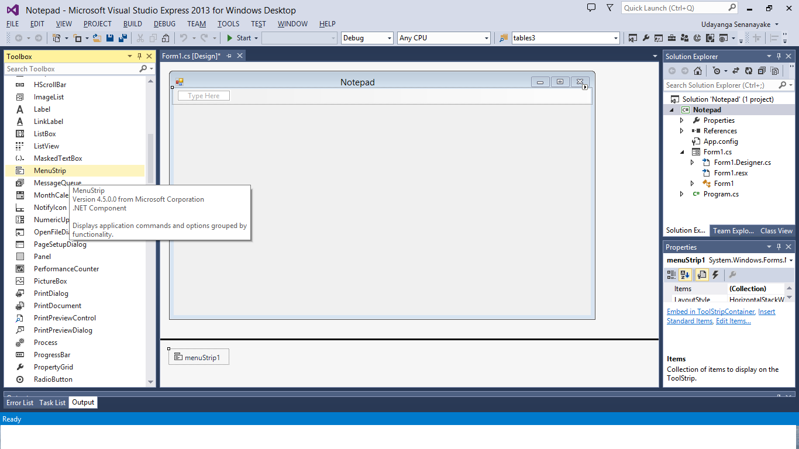Image resolution: width=799 pixels, height=449 pixels.
Task: Pin the Toolbox panel
Action: pos(139,56)
